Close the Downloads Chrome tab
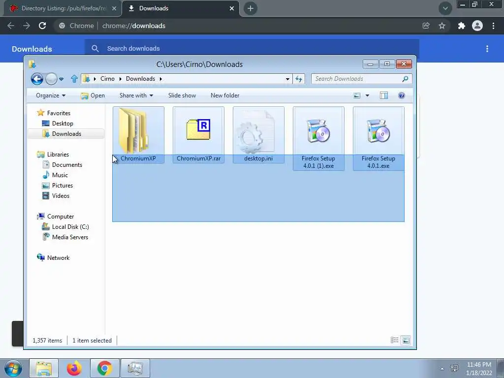 [232, 8]
